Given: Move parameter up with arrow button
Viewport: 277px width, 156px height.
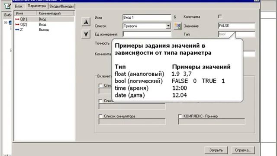Looking at the screenshot, I should click(86, 22).
